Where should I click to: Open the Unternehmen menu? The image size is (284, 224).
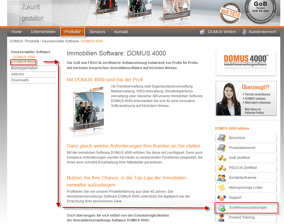pos(43,32)
